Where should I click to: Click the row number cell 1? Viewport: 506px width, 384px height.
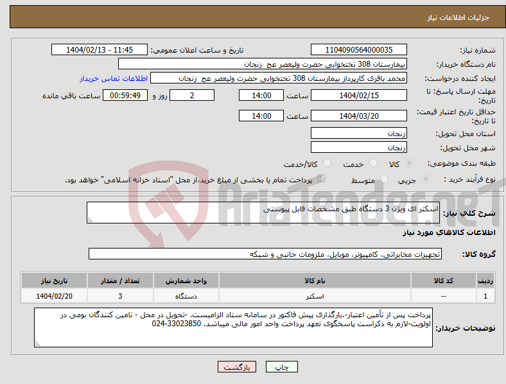485,296
